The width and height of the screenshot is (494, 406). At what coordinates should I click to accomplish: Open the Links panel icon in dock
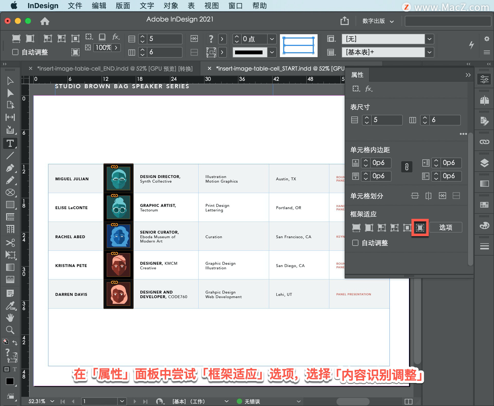(484, 142)
